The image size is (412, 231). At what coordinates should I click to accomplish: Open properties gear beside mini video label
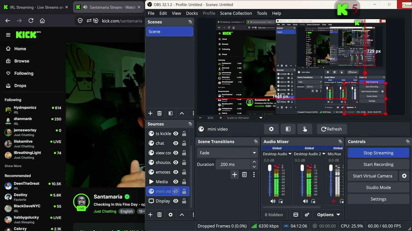coord(271,129)
